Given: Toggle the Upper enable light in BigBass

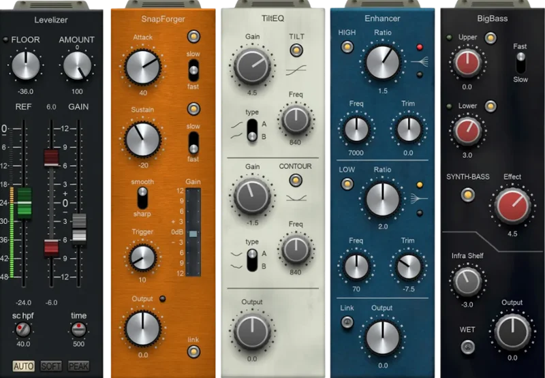Looking at the screenshot, I should [x=490, y=38].
